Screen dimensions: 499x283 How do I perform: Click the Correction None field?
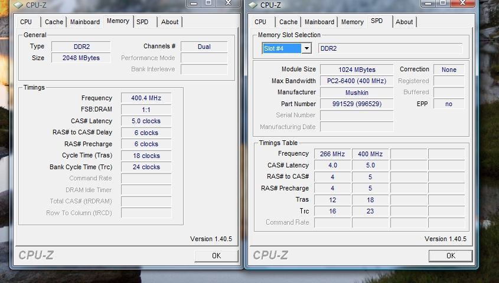pyautogui.click(x=449, y=70)
